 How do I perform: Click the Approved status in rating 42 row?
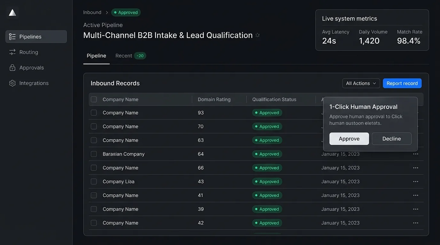(267, 223)
